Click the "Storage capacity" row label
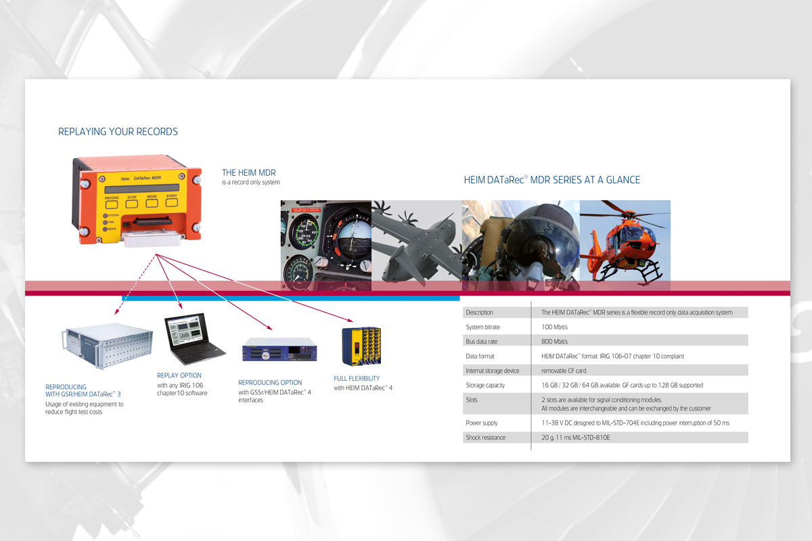The image size is (812, 541). (485, 385)
